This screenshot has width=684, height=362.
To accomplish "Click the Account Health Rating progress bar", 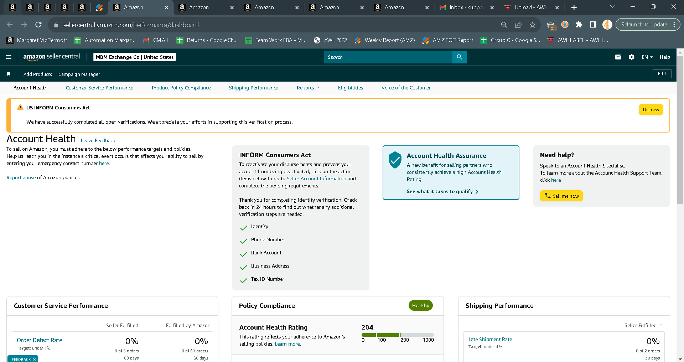I will coord(398,335).
